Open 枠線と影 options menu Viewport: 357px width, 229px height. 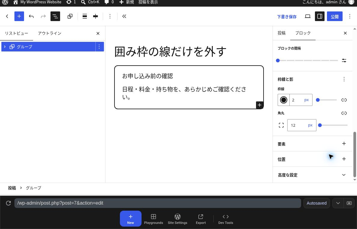tap(344, 79)
